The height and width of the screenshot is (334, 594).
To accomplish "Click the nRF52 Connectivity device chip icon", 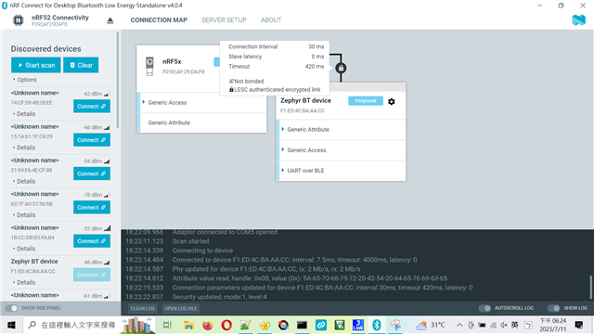I will click(18, 20).
